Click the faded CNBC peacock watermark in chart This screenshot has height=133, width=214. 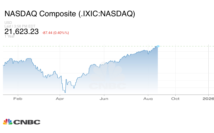tap(107, 72)
